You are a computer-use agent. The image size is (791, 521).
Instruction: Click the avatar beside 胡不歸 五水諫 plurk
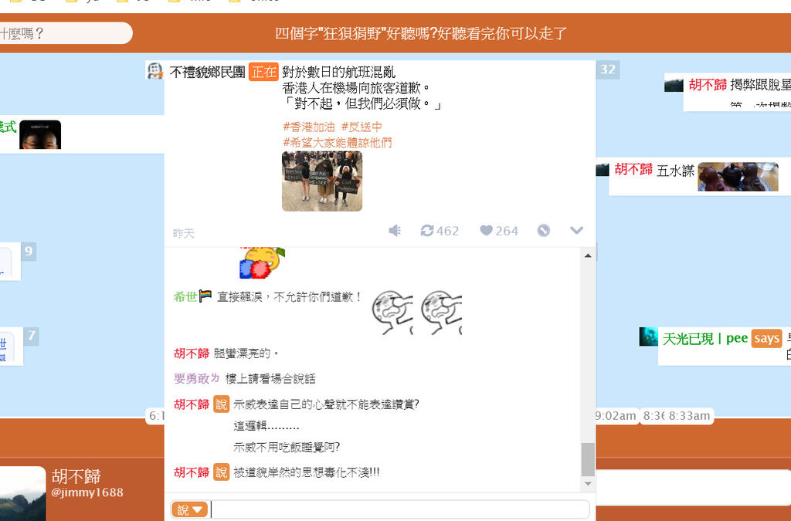603,169
